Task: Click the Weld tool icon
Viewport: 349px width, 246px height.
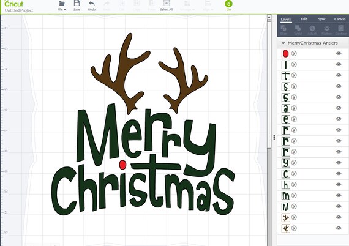Action: pyautogui.click(x=298, y=28)
